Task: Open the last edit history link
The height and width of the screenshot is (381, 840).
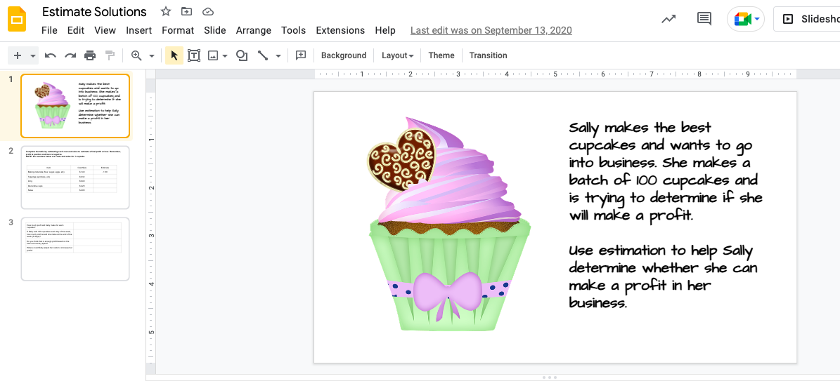Action: 491,30
